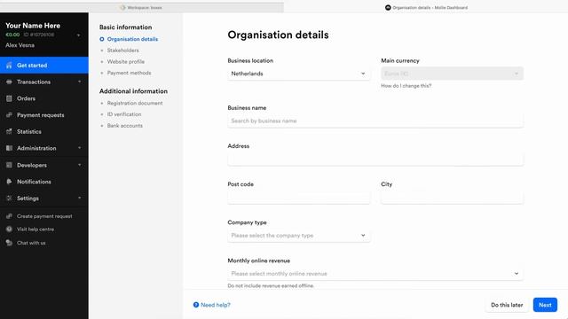Select ID verification step
568x319 pixels.
coord(124,114)
